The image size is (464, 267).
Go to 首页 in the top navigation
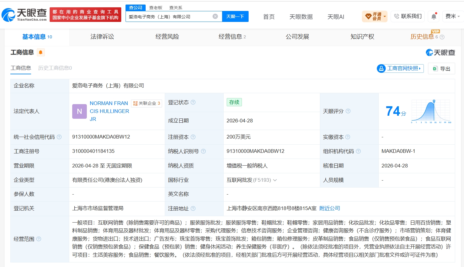[269, 17]
